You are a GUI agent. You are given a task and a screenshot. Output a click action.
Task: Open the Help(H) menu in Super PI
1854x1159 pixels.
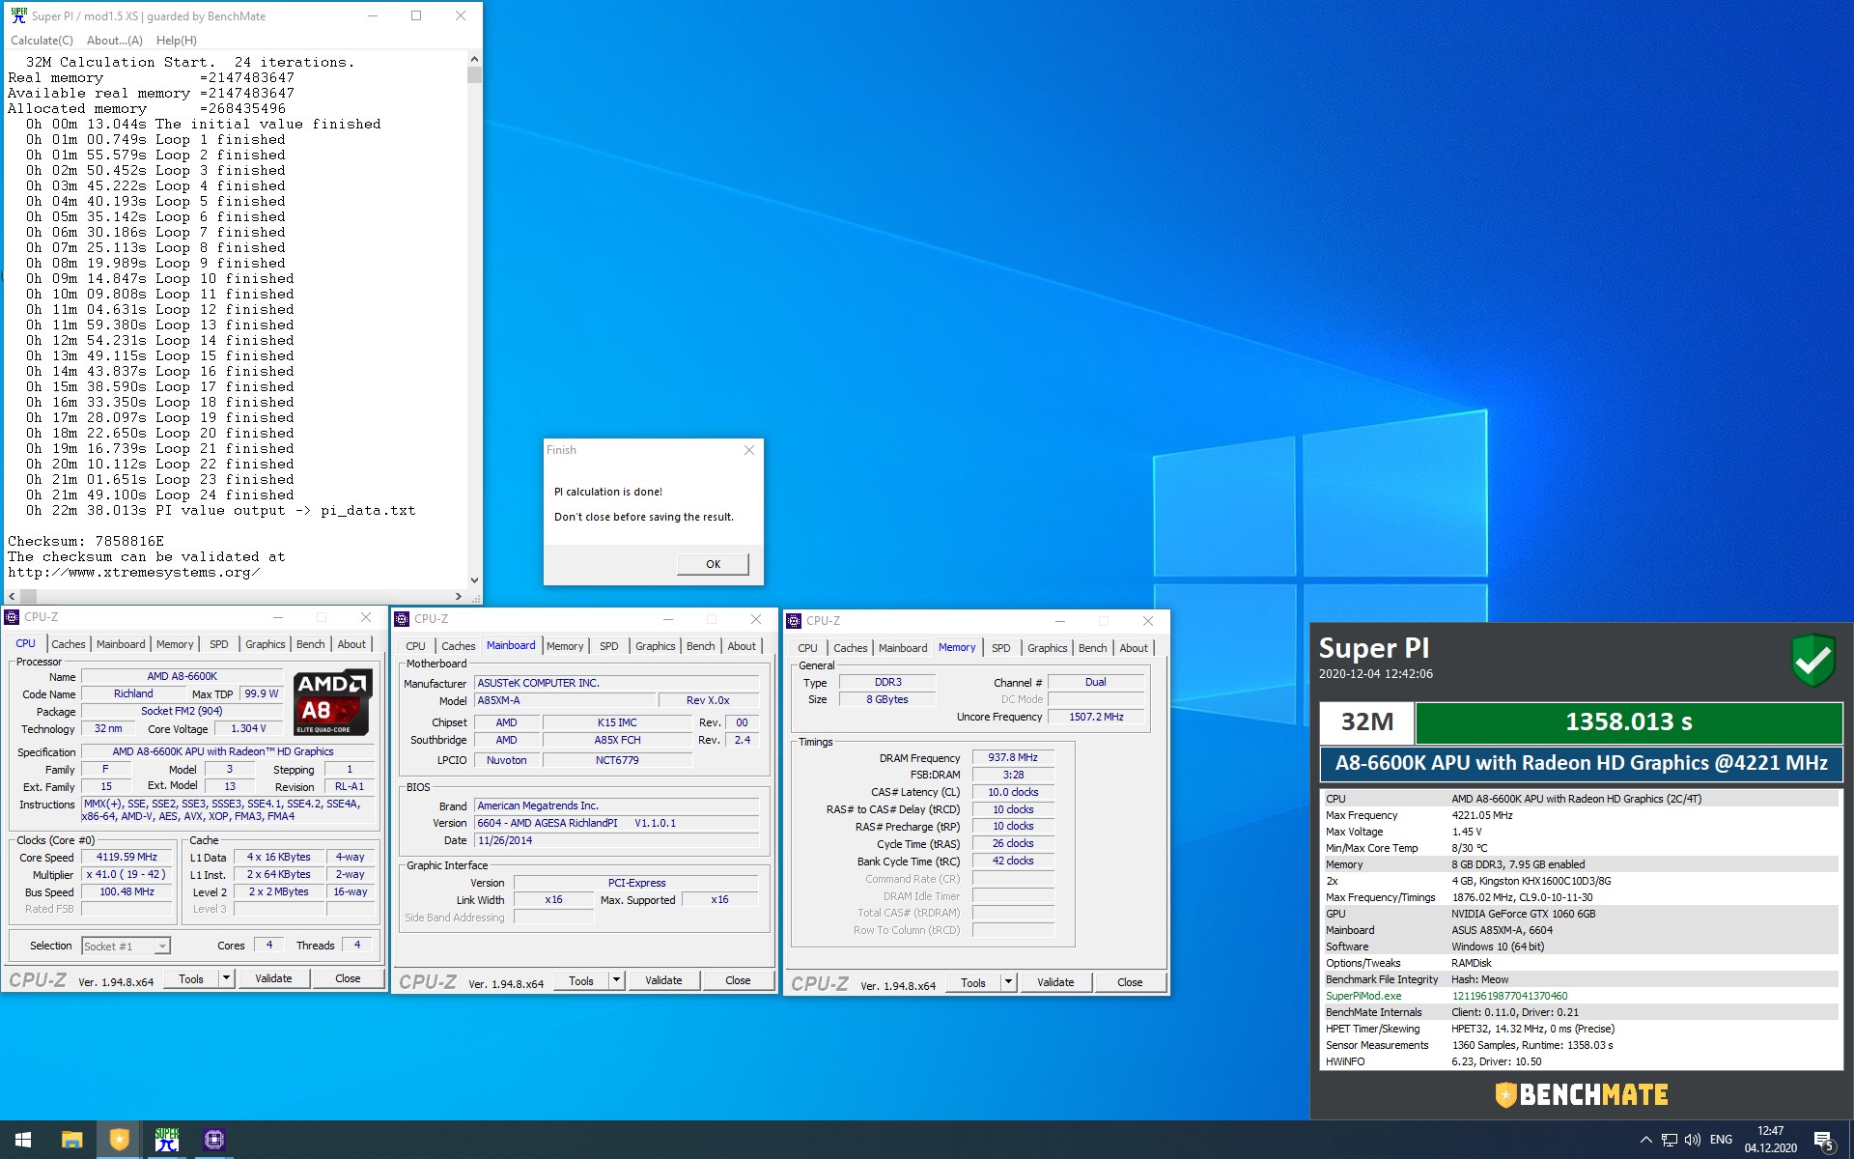(176, 41)
